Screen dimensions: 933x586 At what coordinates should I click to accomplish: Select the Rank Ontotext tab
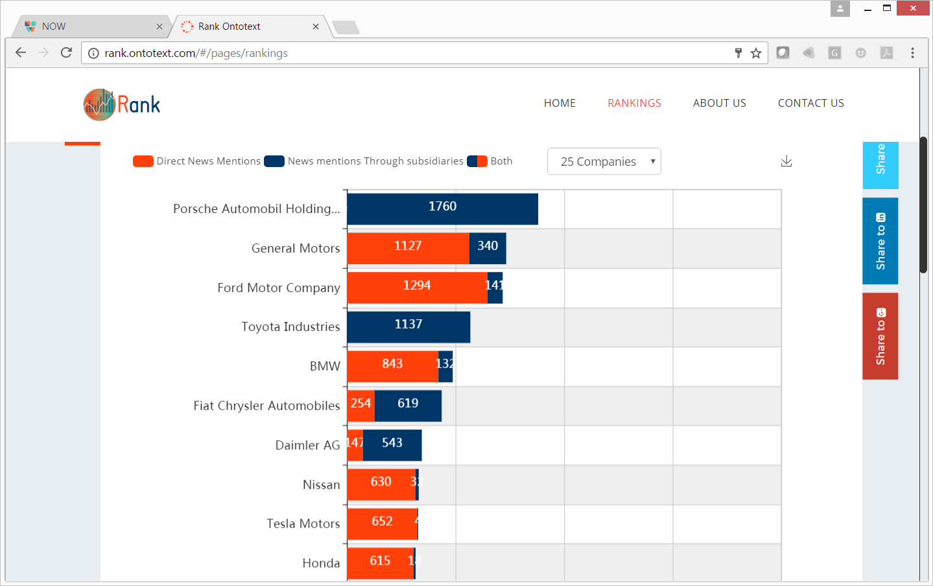point(250,27)
